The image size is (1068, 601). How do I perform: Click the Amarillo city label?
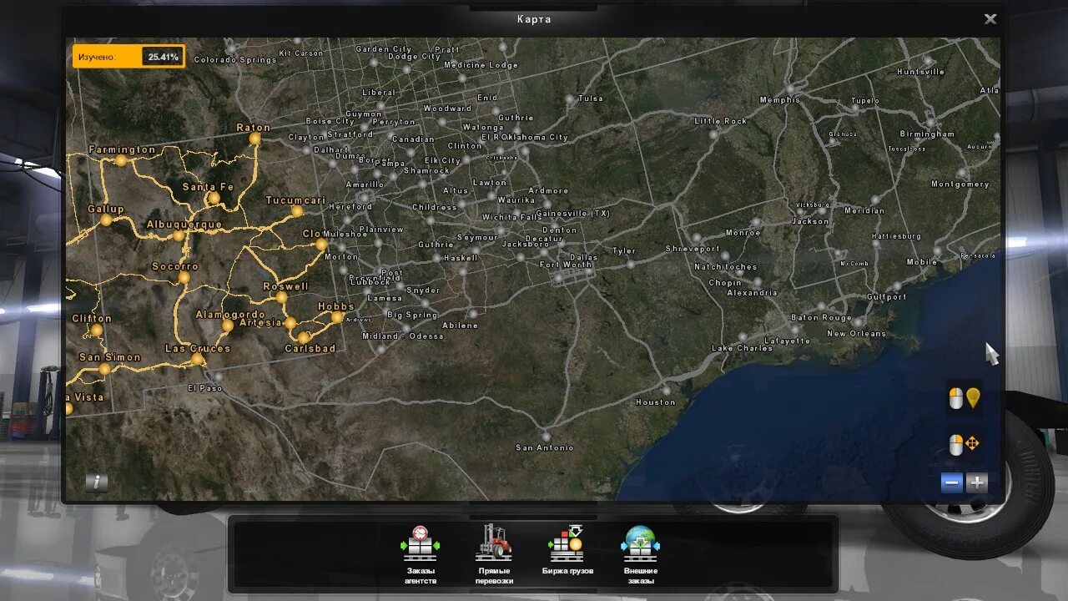[365, 184]
